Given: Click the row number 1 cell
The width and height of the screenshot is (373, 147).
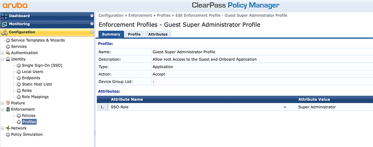Looking at the screenshot, I should pyautogui.click(x=102, y=107).
